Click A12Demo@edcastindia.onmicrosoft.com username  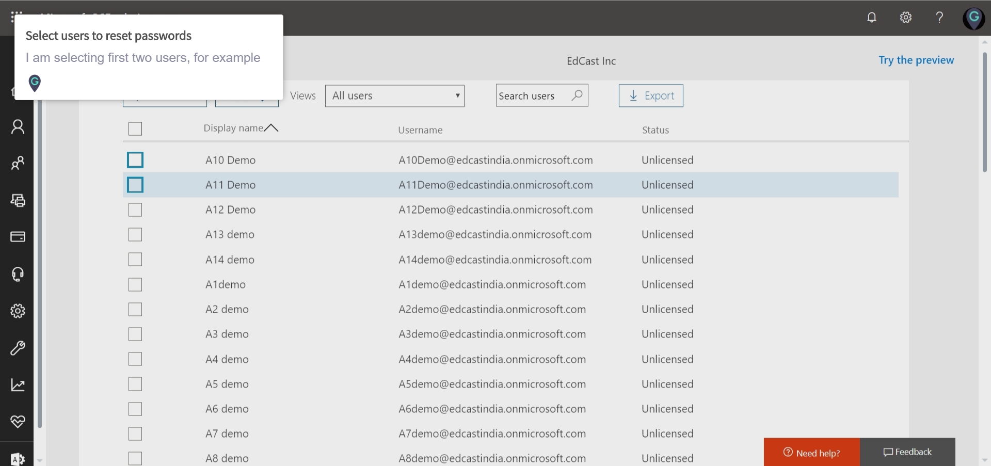[x=495, y=210]
